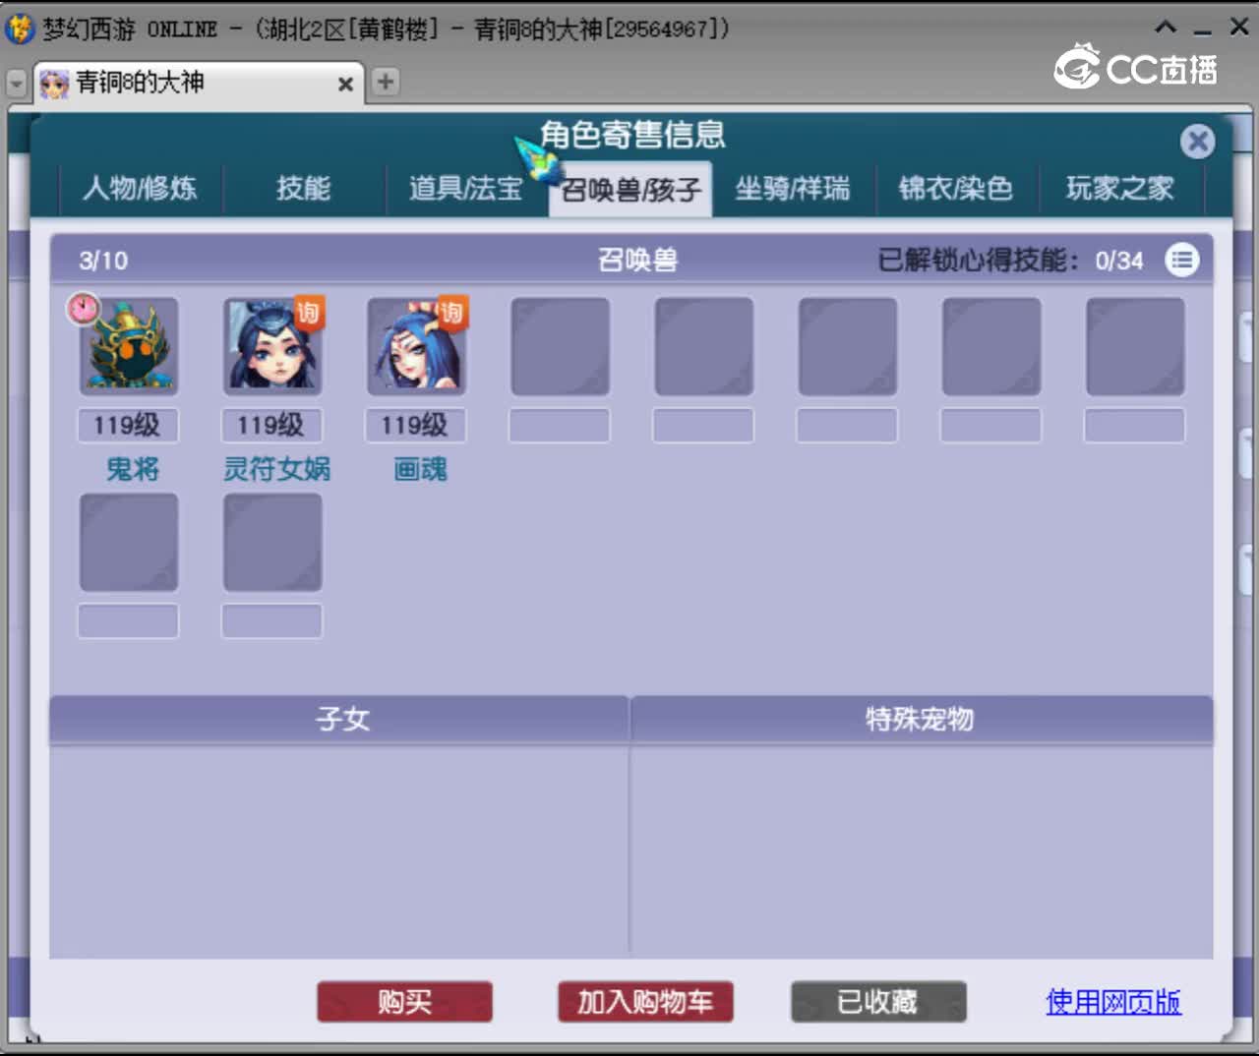Select the 灵符女娲 pet portrait
This screenshot has width=1259, height=1056.
tap(272, 346)
